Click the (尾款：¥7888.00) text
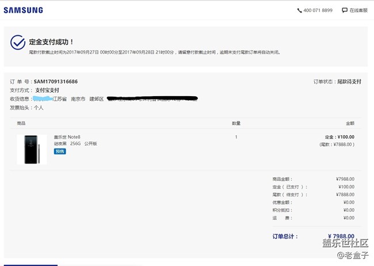This screenshot has height=266, width=374. (x=337, y=145)
